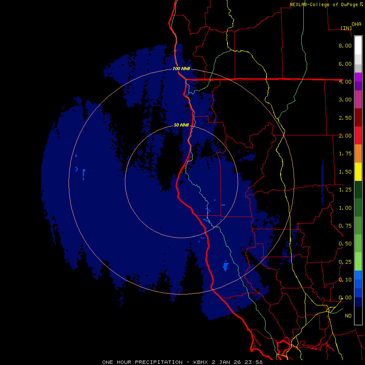This screenshot has height=365, width=365.
Task: Select the yellow swatch in the color scale
Action: (x=358, y=172)
